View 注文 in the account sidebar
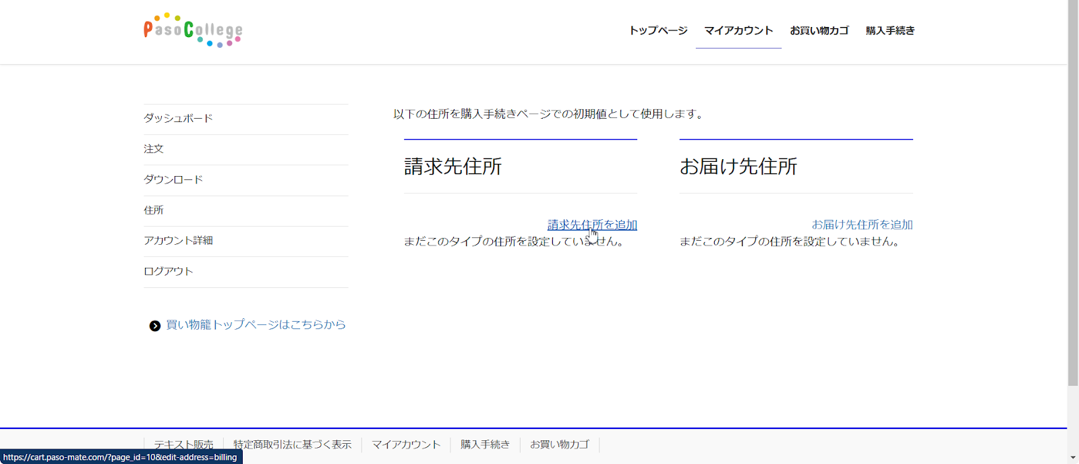This screenshot has width=1079, height=464. [154, 148]
